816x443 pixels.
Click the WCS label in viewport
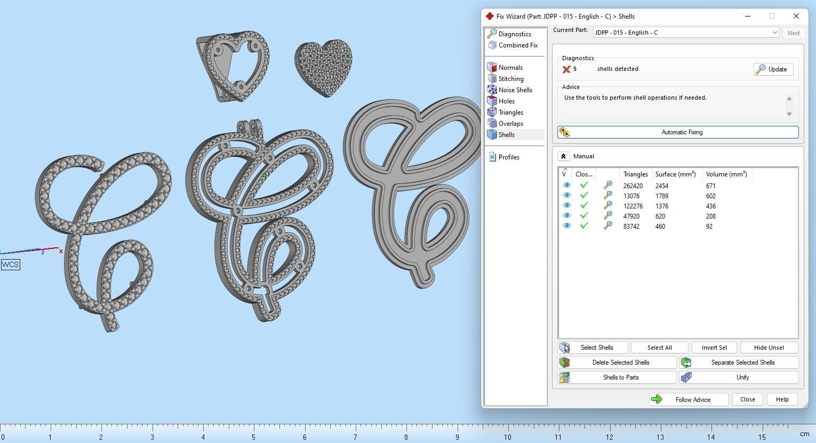point(10,264)
